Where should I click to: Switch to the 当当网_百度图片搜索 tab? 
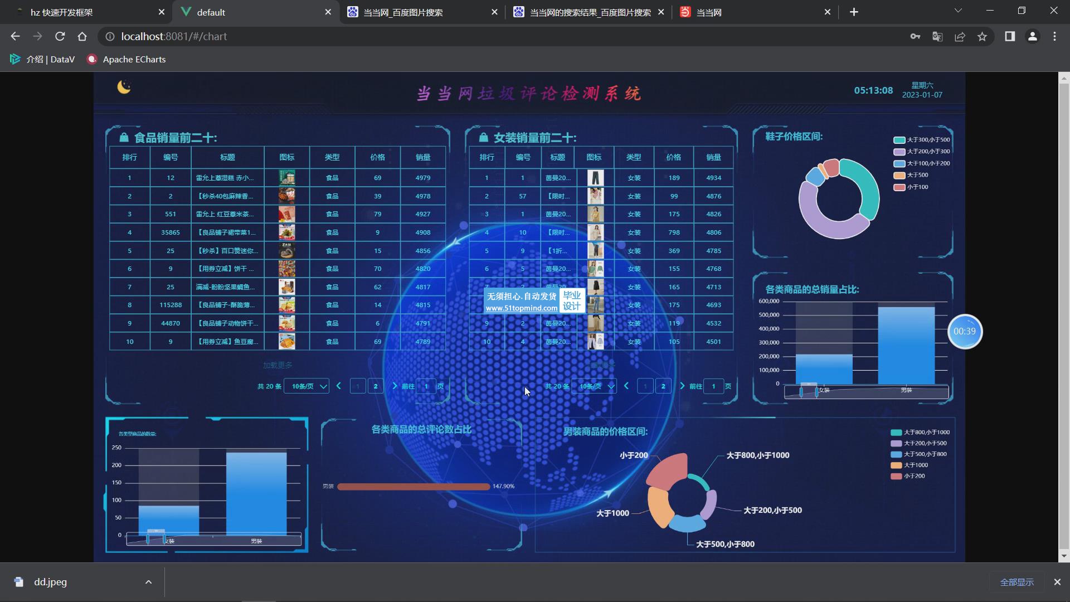tap(422, 12)
